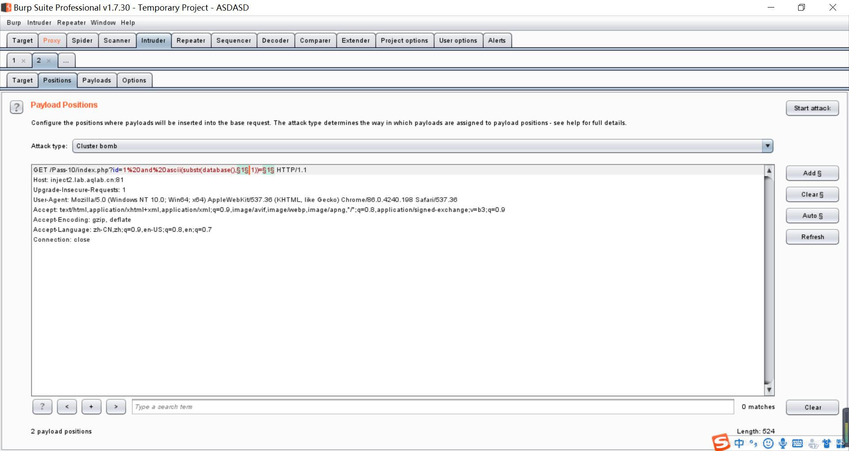The width and height of the screenshot is (849, 451).
Task: Click the Sogou user account icon
Action: point(813,443)
